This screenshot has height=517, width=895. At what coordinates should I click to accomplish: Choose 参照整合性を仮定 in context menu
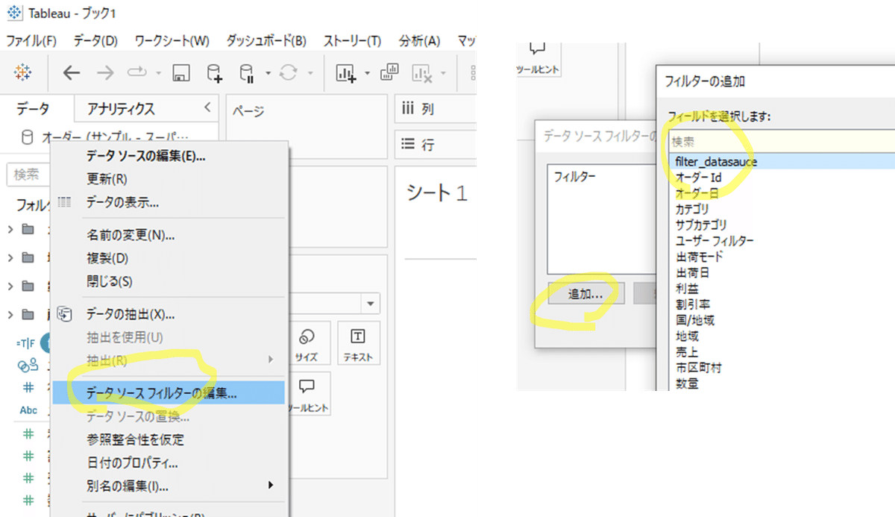click(x=168, y=440)
